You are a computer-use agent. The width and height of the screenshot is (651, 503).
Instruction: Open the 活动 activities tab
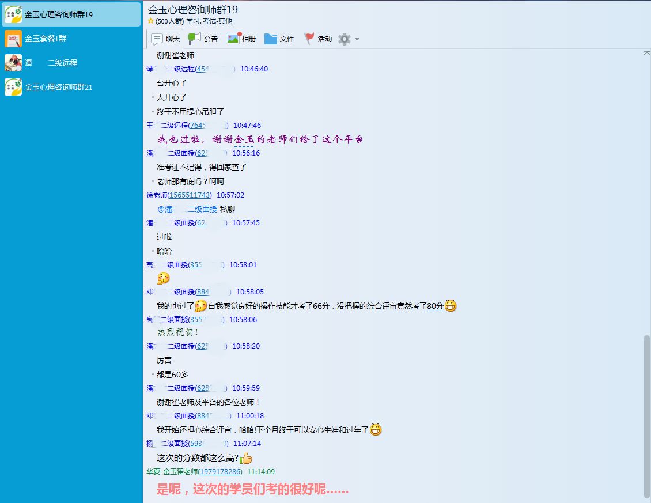(x=318, y=39)
